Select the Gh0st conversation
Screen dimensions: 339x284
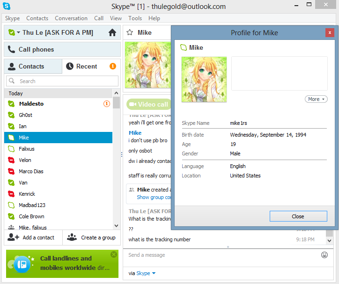point(59,115)
